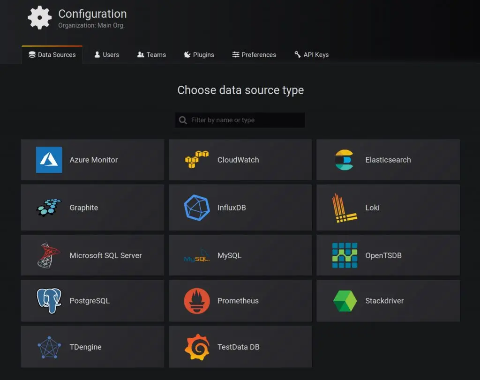Click the InfluxDB blue polygon icon
The image size is (480, 380).
pos(196,208)
